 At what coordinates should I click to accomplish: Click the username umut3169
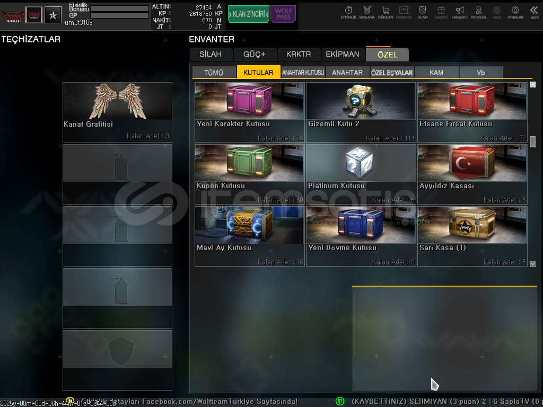[x=78, y=22]
